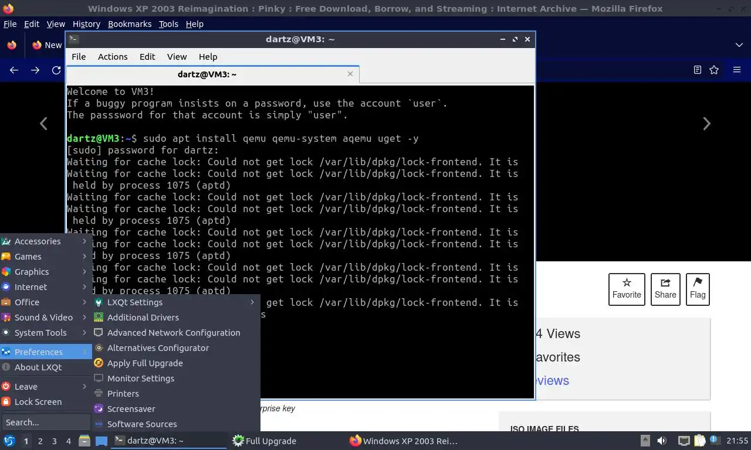Expand the System Tools category
The image size is (751, 450).
pos(46,333)
